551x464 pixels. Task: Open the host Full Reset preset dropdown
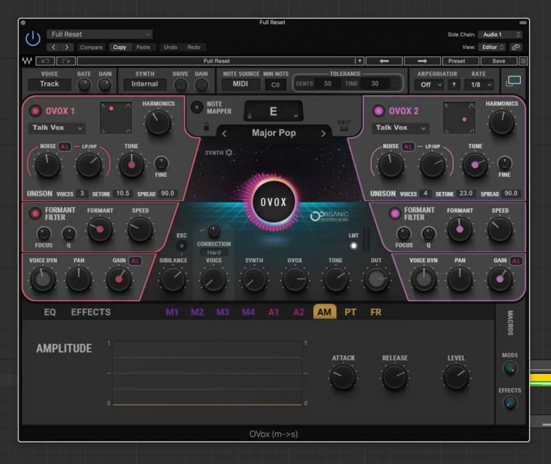(x=100, y=34)
